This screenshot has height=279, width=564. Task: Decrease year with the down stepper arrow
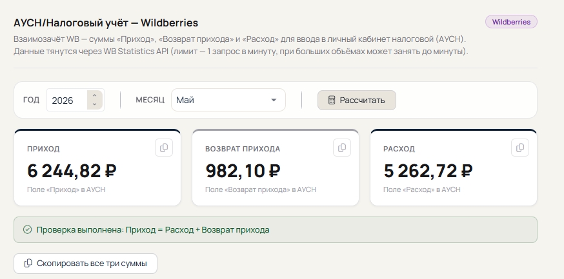[94, 104]
